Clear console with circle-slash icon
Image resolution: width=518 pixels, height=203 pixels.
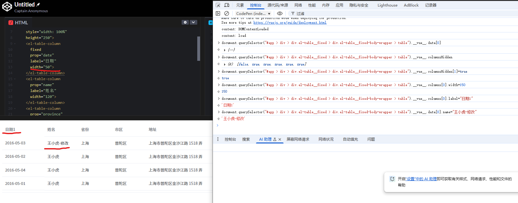click(227, 13)
